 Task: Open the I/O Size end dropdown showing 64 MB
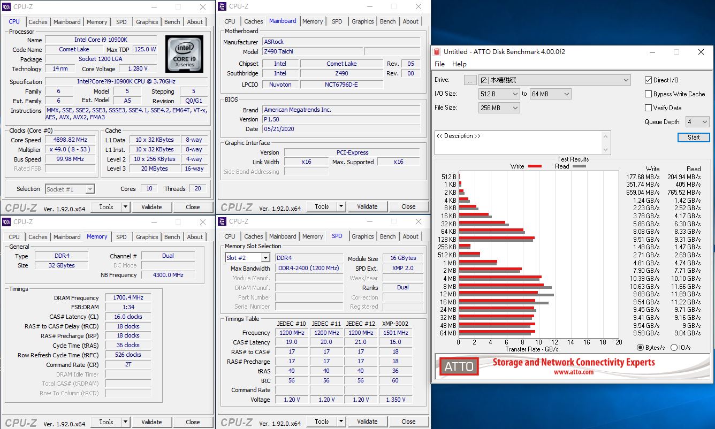(550, 94)
